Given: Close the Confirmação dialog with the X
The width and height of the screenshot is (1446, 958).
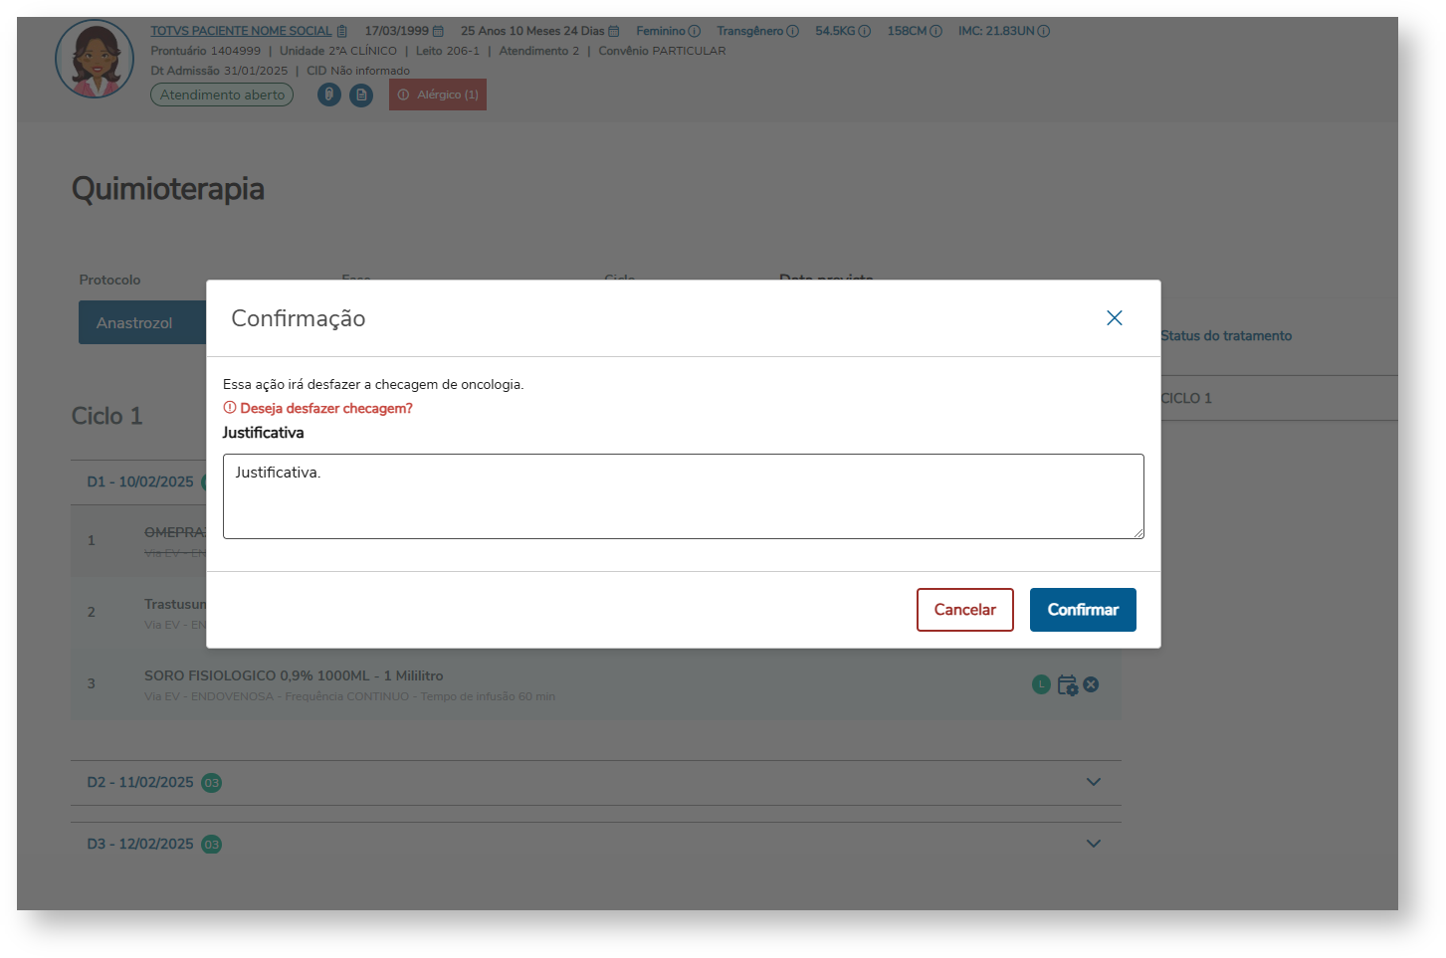Looking at the screenshot, I should click(1114, 318).
